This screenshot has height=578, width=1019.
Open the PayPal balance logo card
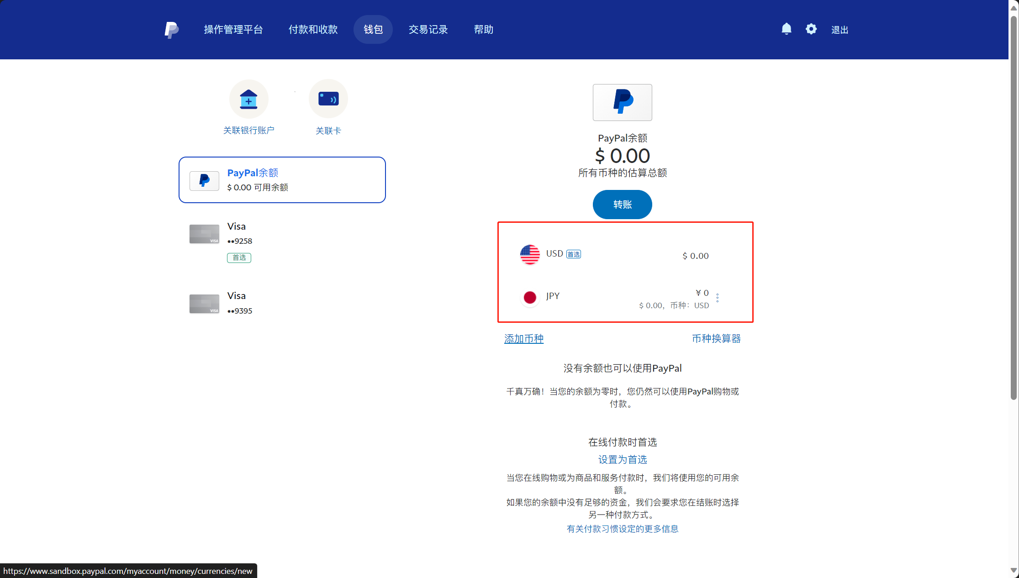tap(622, 102)
